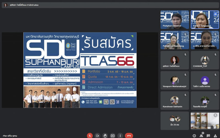
Task: Click muted mic icon on สุพิชชา โพธิ์ศรีทอง tile
Action: [x=185, y=55]
